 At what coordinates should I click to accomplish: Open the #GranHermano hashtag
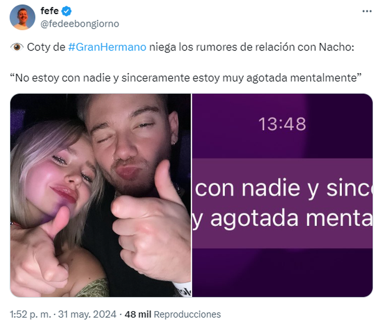[107, 47]
